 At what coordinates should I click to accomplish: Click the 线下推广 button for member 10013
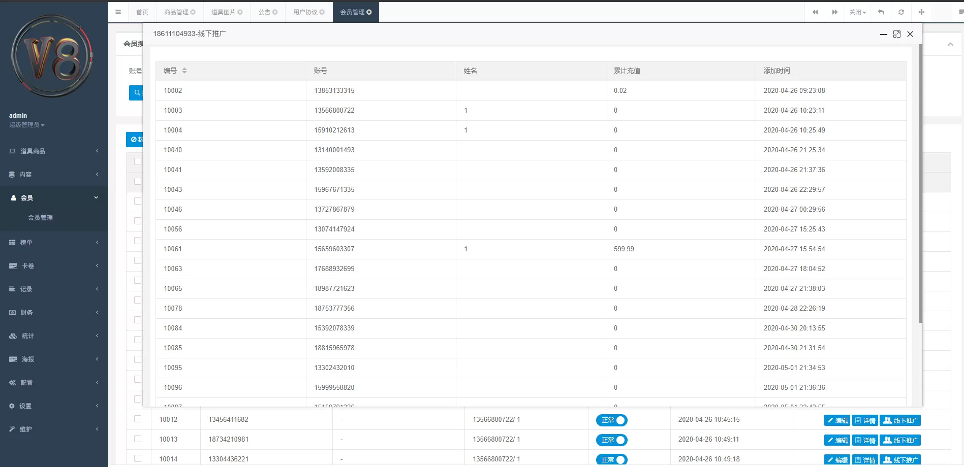pyautogui.click(x=900, y=440)
